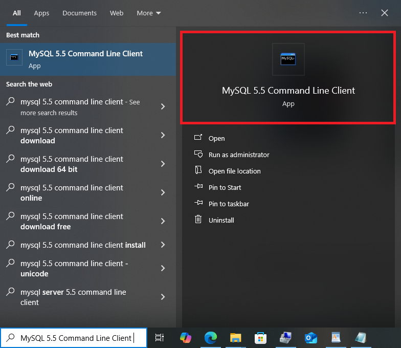Screen dimensions: 401x348
Task: Open the three-dots options menu
Action: 363,13
